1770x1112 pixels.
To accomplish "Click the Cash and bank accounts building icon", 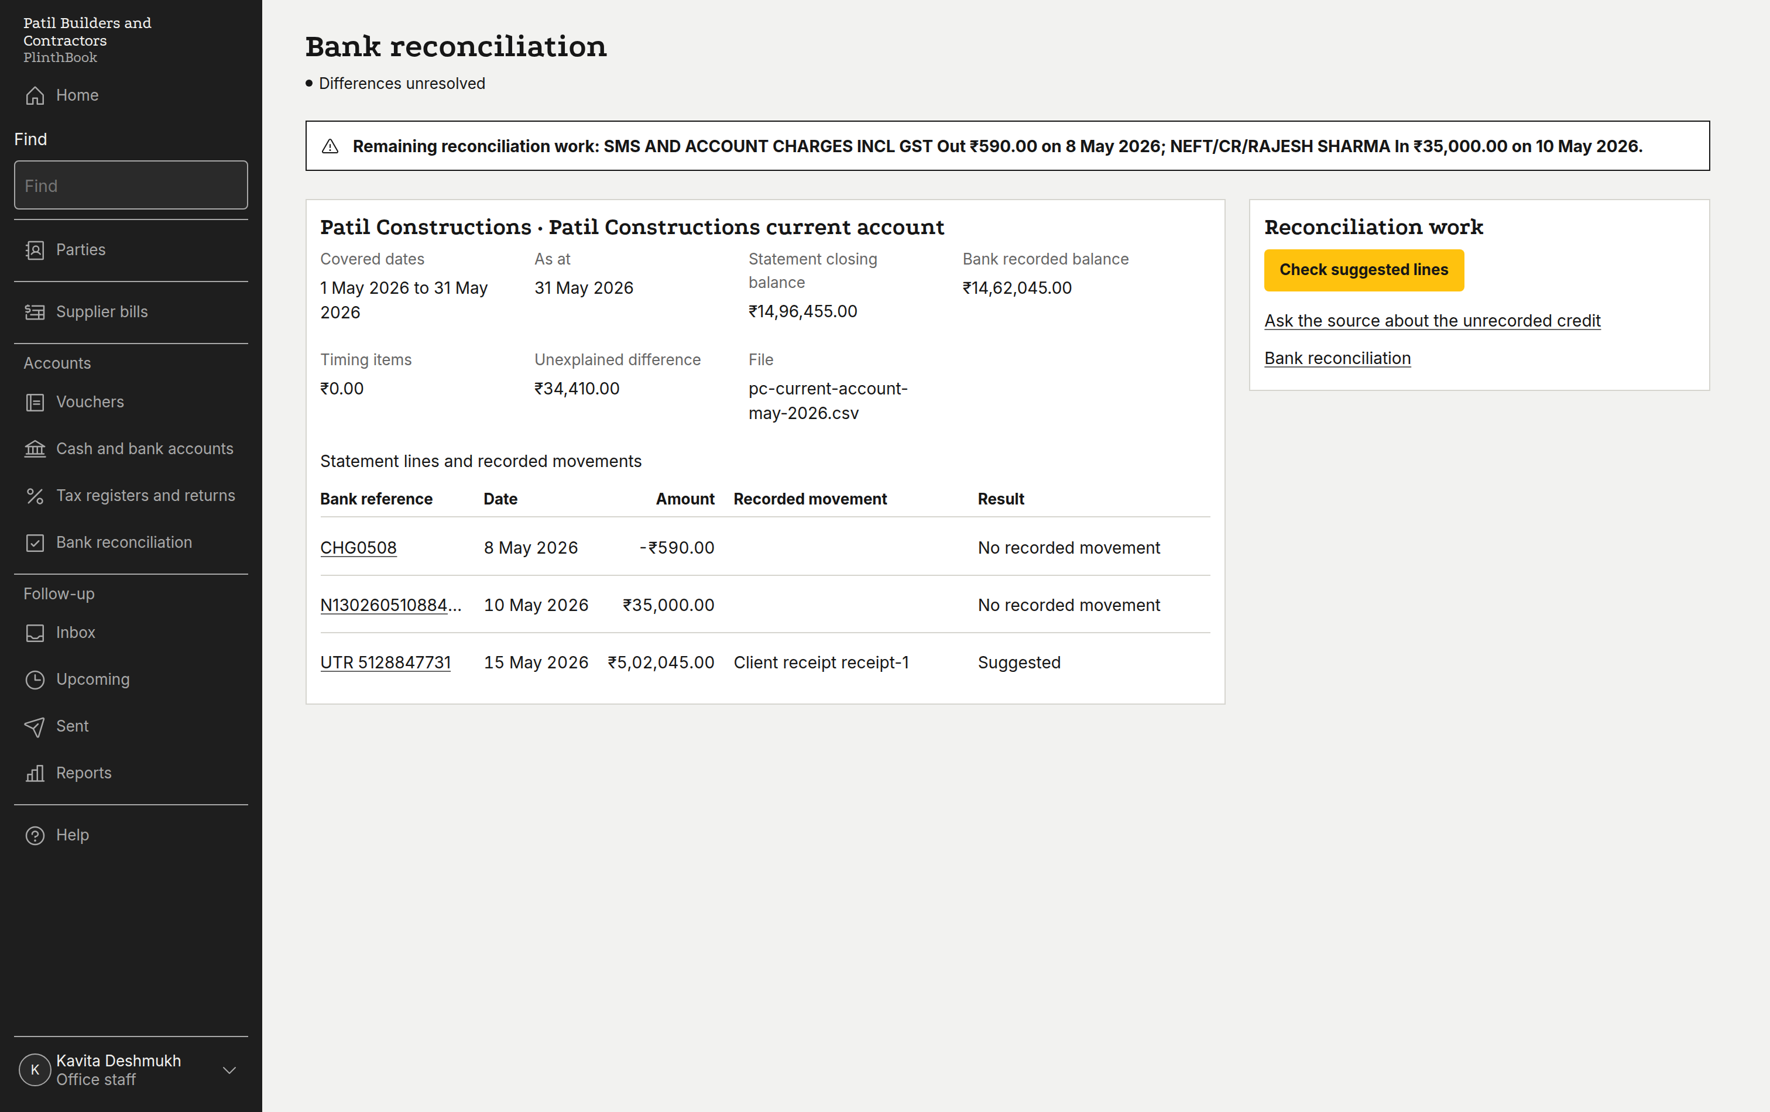I will pos(35,449).
